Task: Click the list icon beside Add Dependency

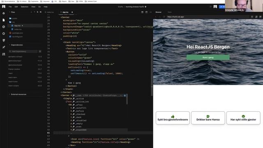Action: [x=40, y=51]
